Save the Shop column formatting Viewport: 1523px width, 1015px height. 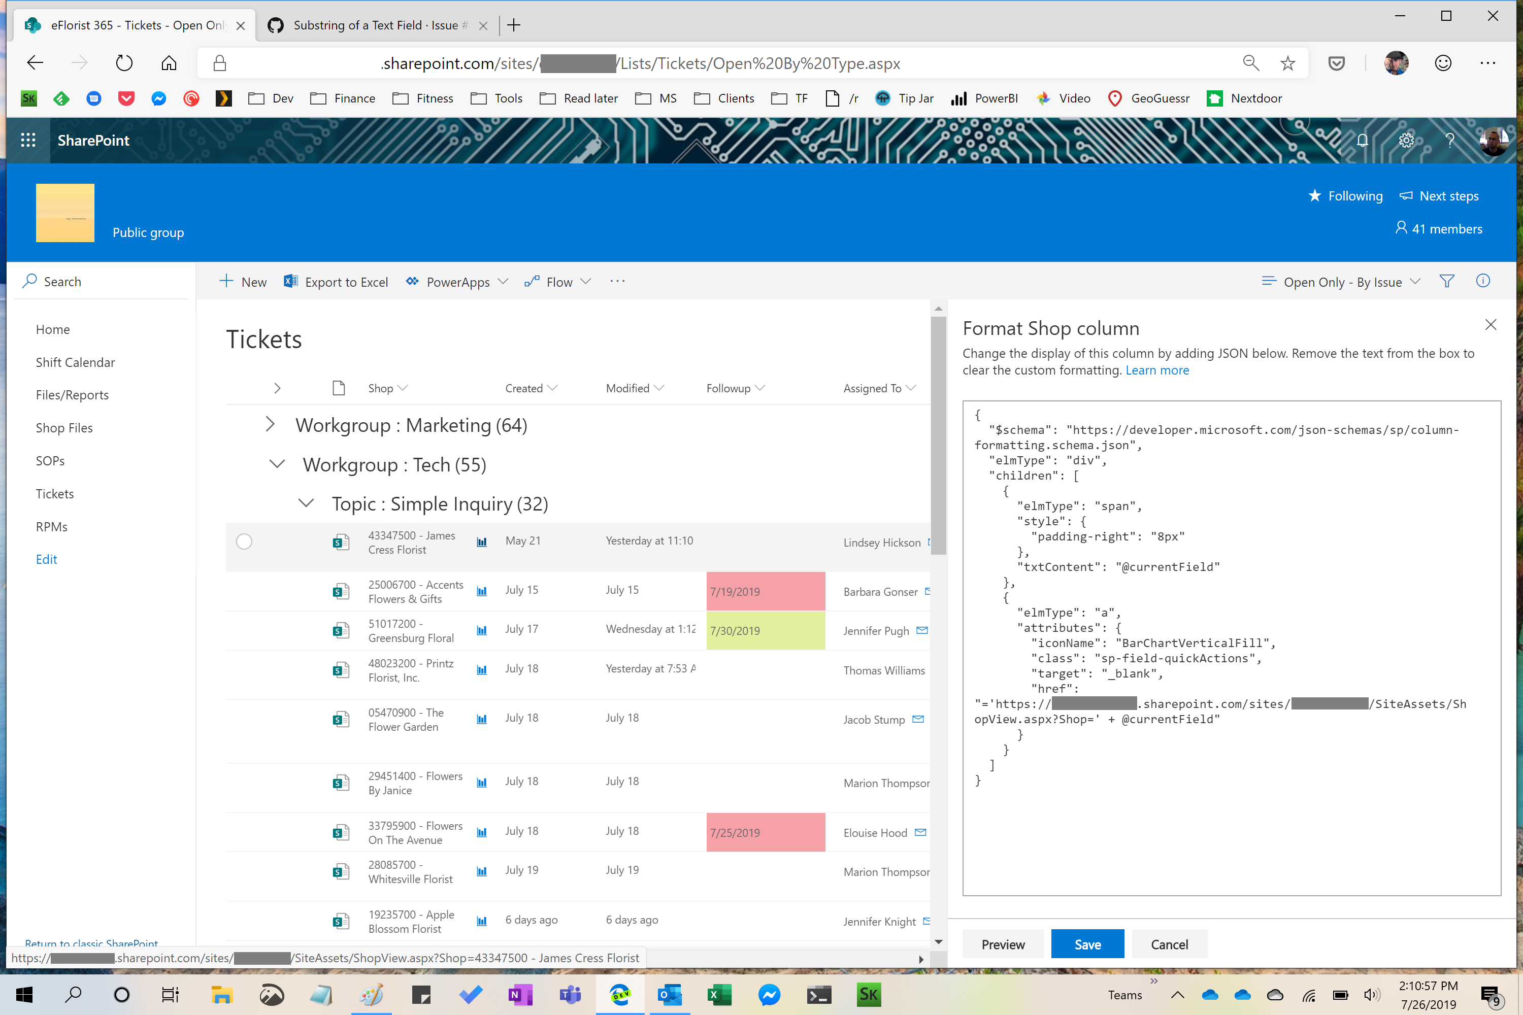1087,944
